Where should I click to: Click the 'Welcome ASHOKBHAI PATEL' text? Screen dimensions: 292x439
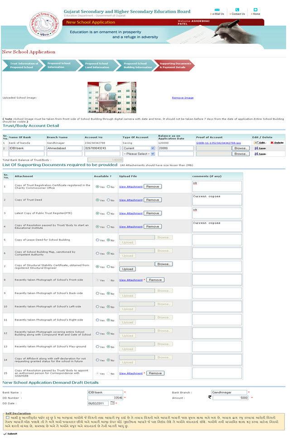193,22
